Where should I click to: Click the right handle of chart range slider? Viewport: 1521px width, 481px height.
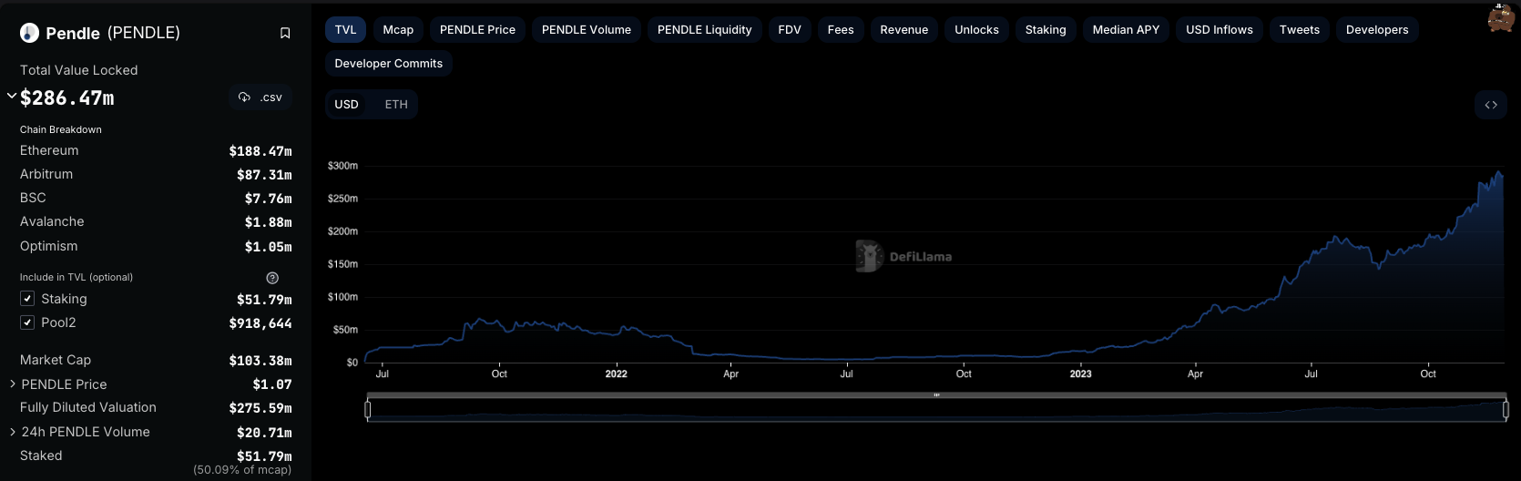[1506, 410]
